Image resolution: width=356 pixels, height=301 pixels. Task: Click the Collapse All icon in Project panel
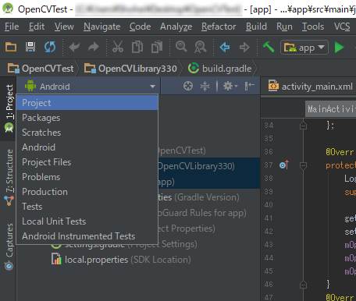click(x=205, y=86)
